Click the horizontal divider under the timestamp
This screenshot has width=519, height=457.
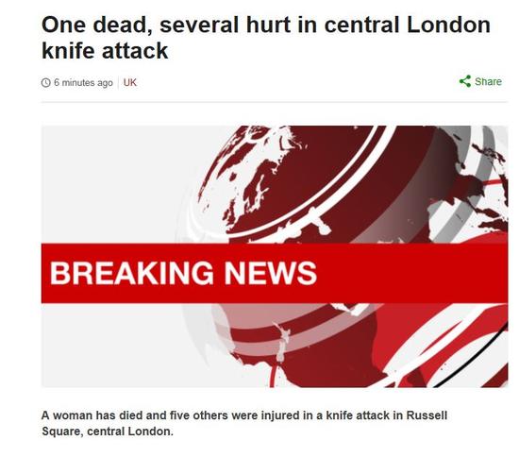(274, 102)
